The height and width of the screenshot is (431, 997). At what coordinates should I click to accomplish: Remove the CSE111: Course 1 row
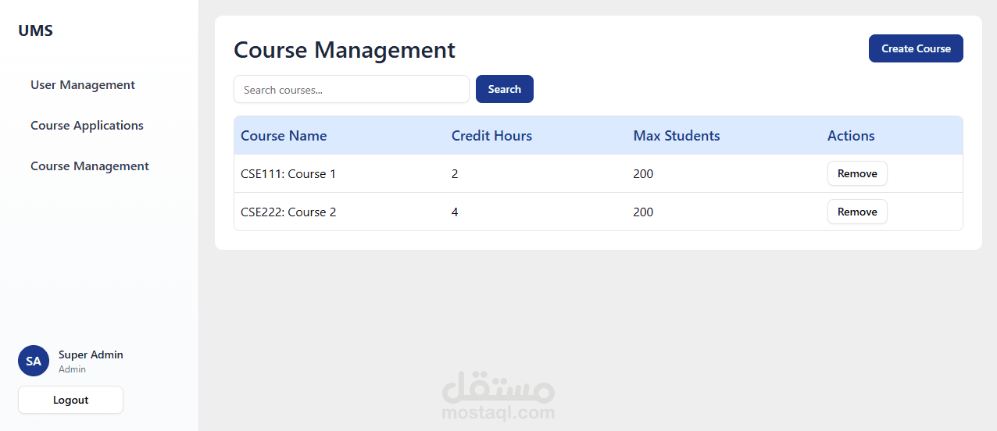click(857, 173)
